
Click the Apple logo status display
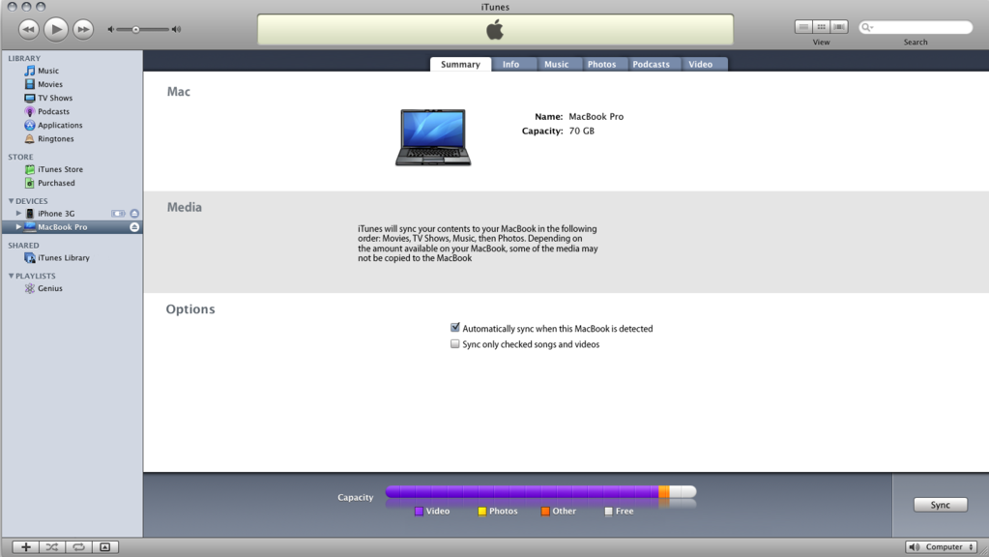(495, 30)
